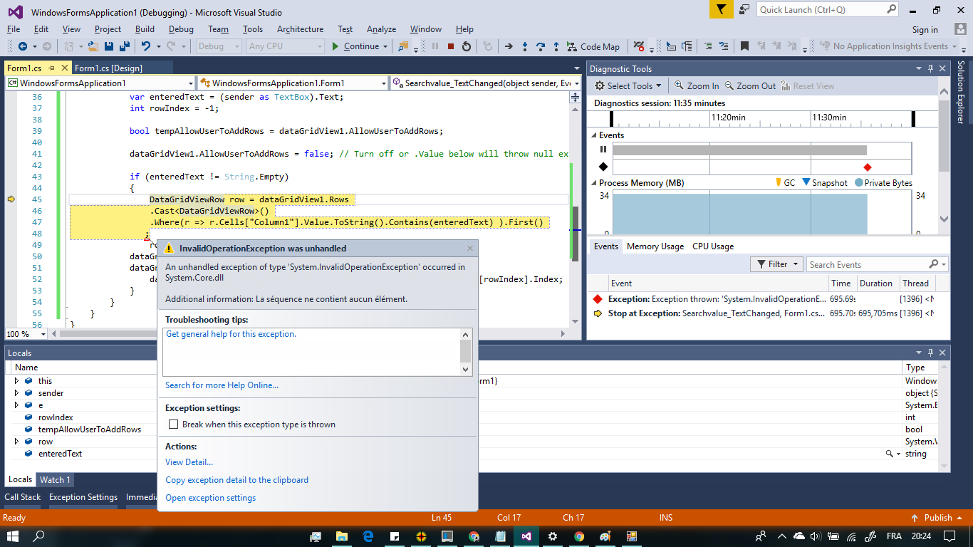
Task: Click the Undo arrow icon
Action: coord(145,46)
